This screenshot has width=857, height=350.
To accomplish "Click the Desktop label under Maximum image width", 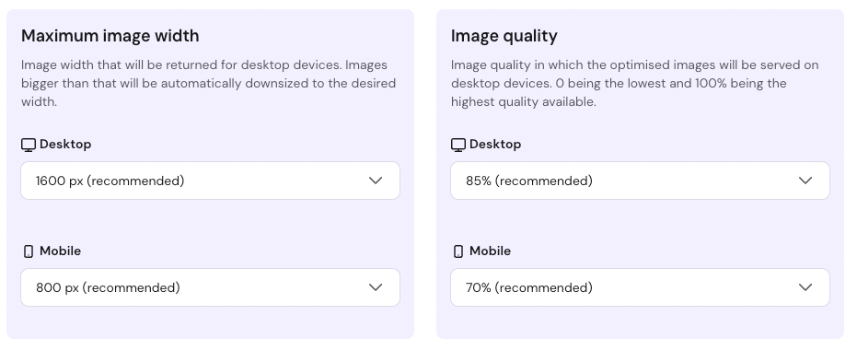I will [65, 145].
